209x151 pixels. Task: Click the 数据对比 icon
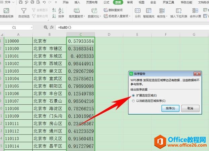[x=94, y=10]
